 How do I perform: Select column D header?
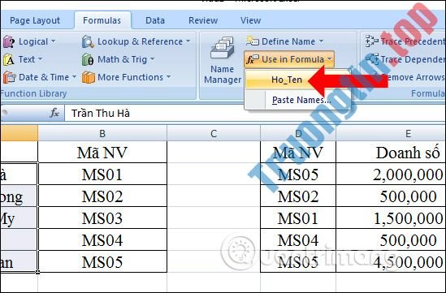pos(298,133)
